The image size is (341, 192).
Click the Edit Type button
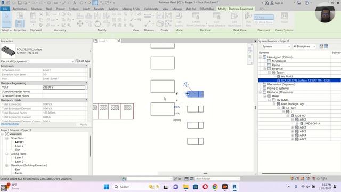[83, 61]
